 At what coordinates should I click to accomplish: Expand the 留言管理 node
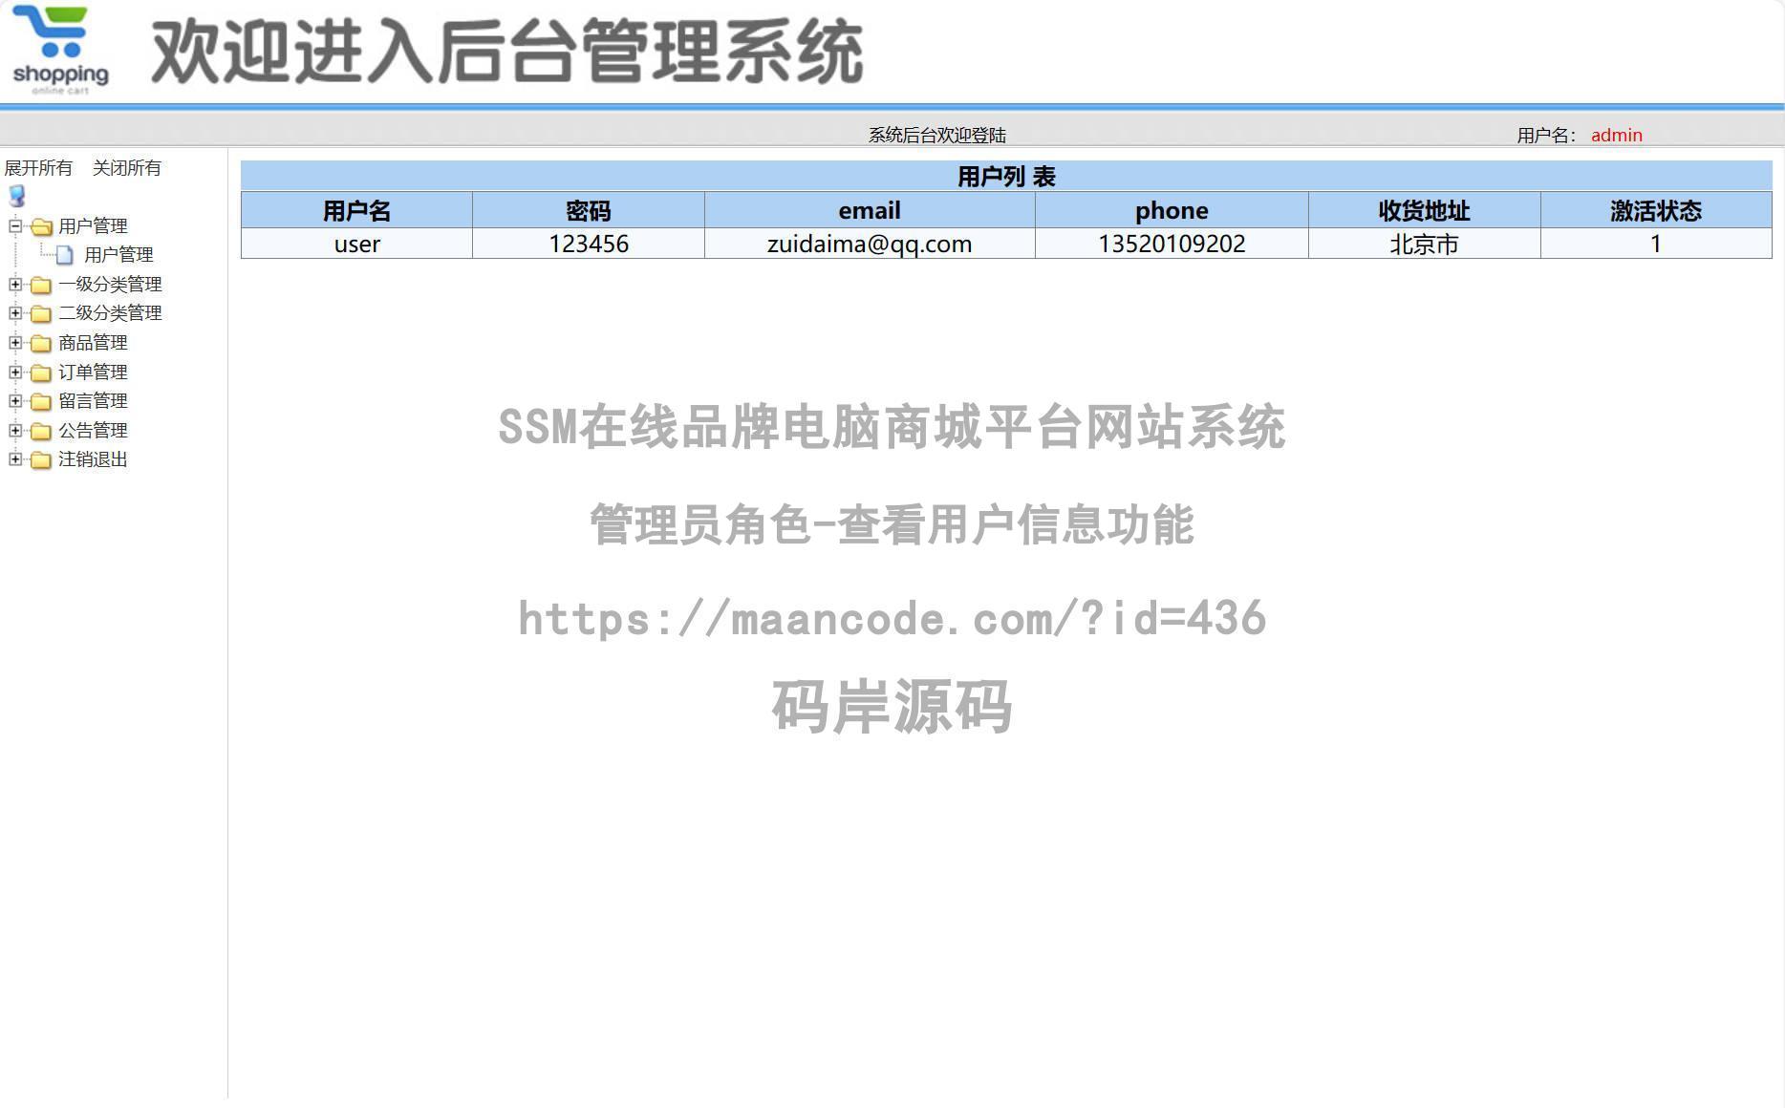(x=15, y=400)
